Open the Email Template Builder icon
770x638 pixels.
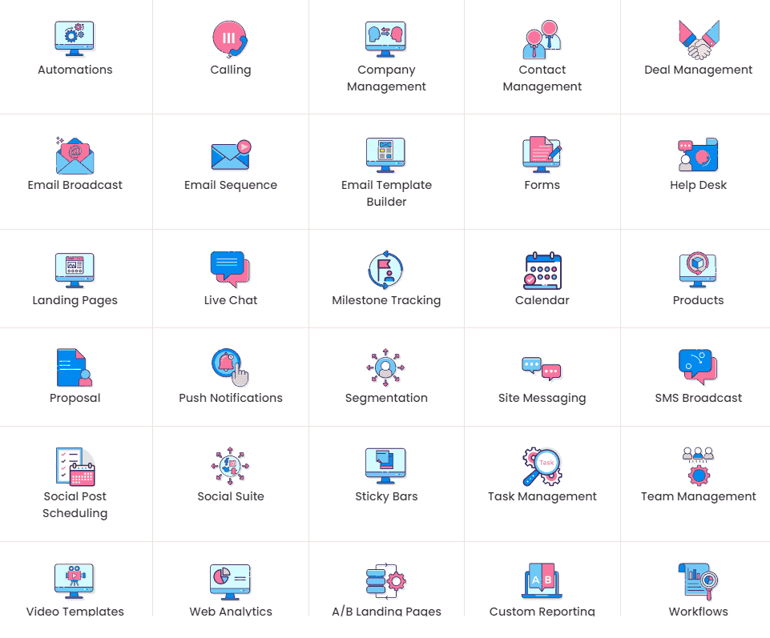click(x=386, y=154)
